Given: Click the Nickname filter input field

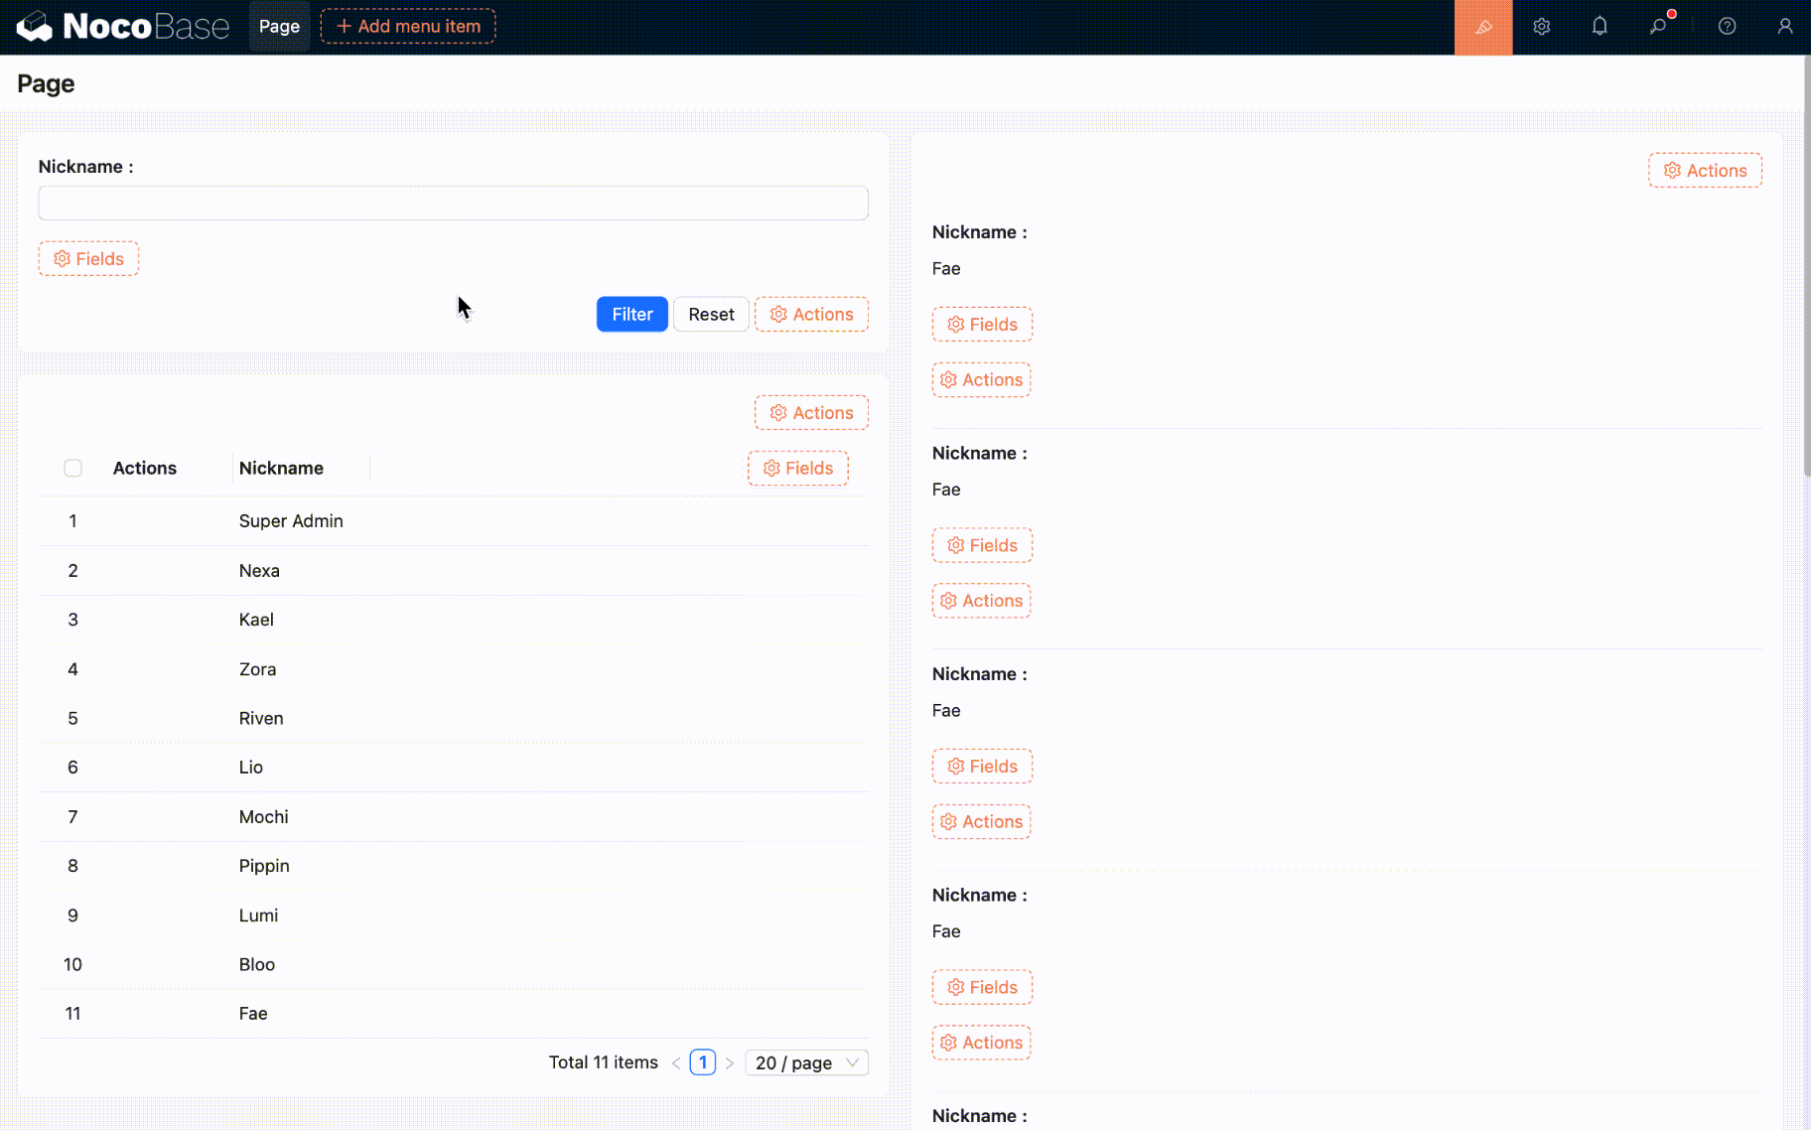Looking at the screenshot, I should click(453, 204).
